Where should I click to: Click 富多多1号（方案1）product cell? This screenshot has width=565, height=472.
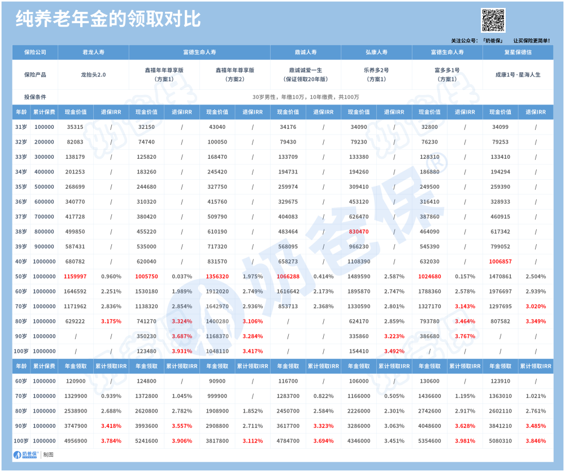(x=447, y=75)
